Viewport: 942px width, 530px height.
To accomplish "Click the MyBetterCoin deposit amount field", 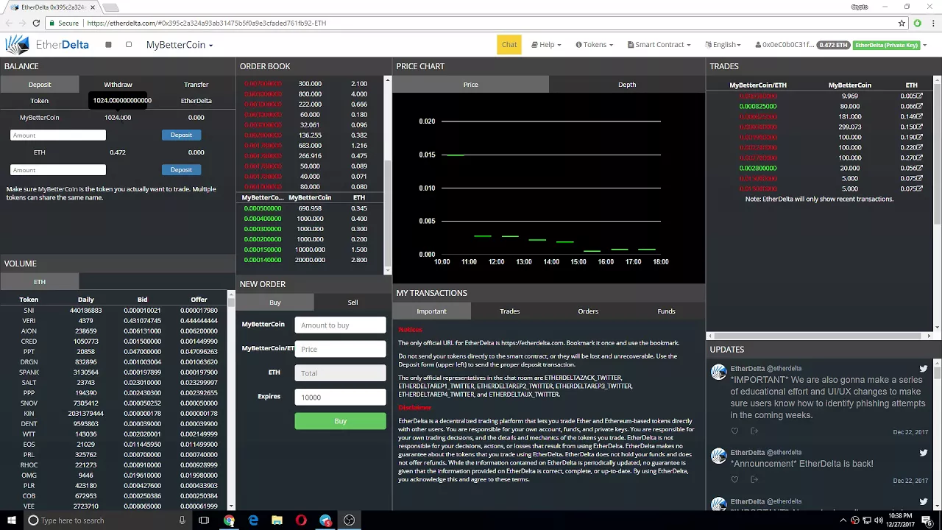I will [x=58, y=135].
